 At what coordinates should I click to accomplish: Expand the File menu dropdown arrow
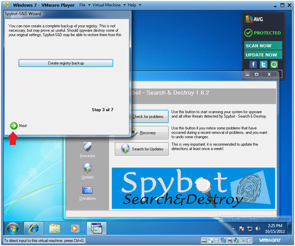(x=89, y=5)
